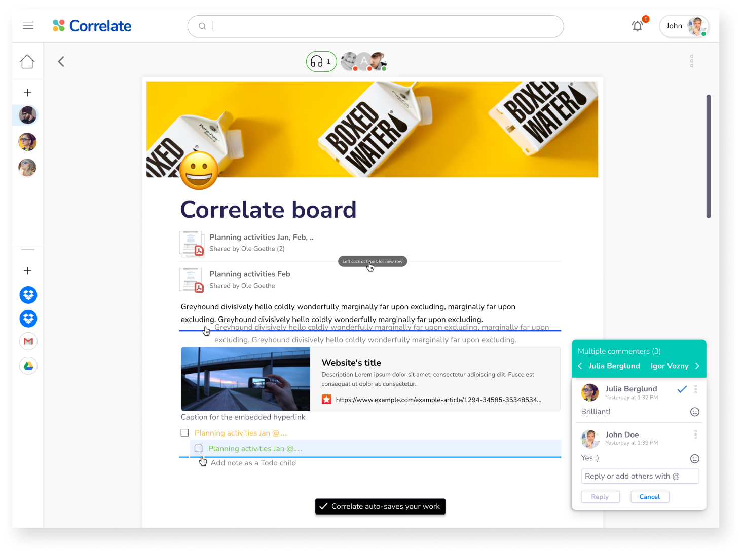Click the board members avatar group
The height and width of the screenshot is (554, 742).
point(364,62)
